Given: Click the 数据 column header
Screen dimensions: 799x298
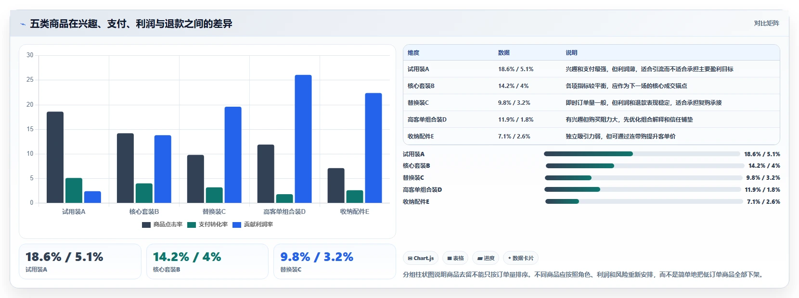Looking at the screenshot, I should pyautogui.click(x=504, y=53).
